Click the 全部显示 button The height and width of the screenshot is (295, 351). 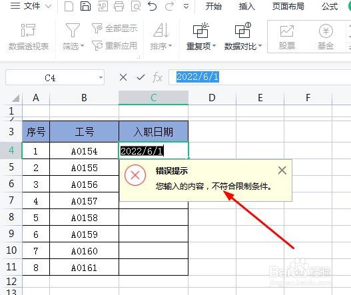pyautogui.click(x=115, y=29)
